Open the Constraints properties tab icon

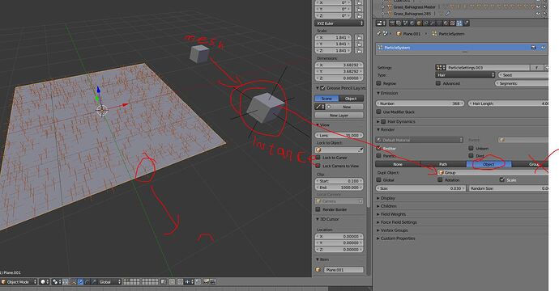(x=425, y=23)
